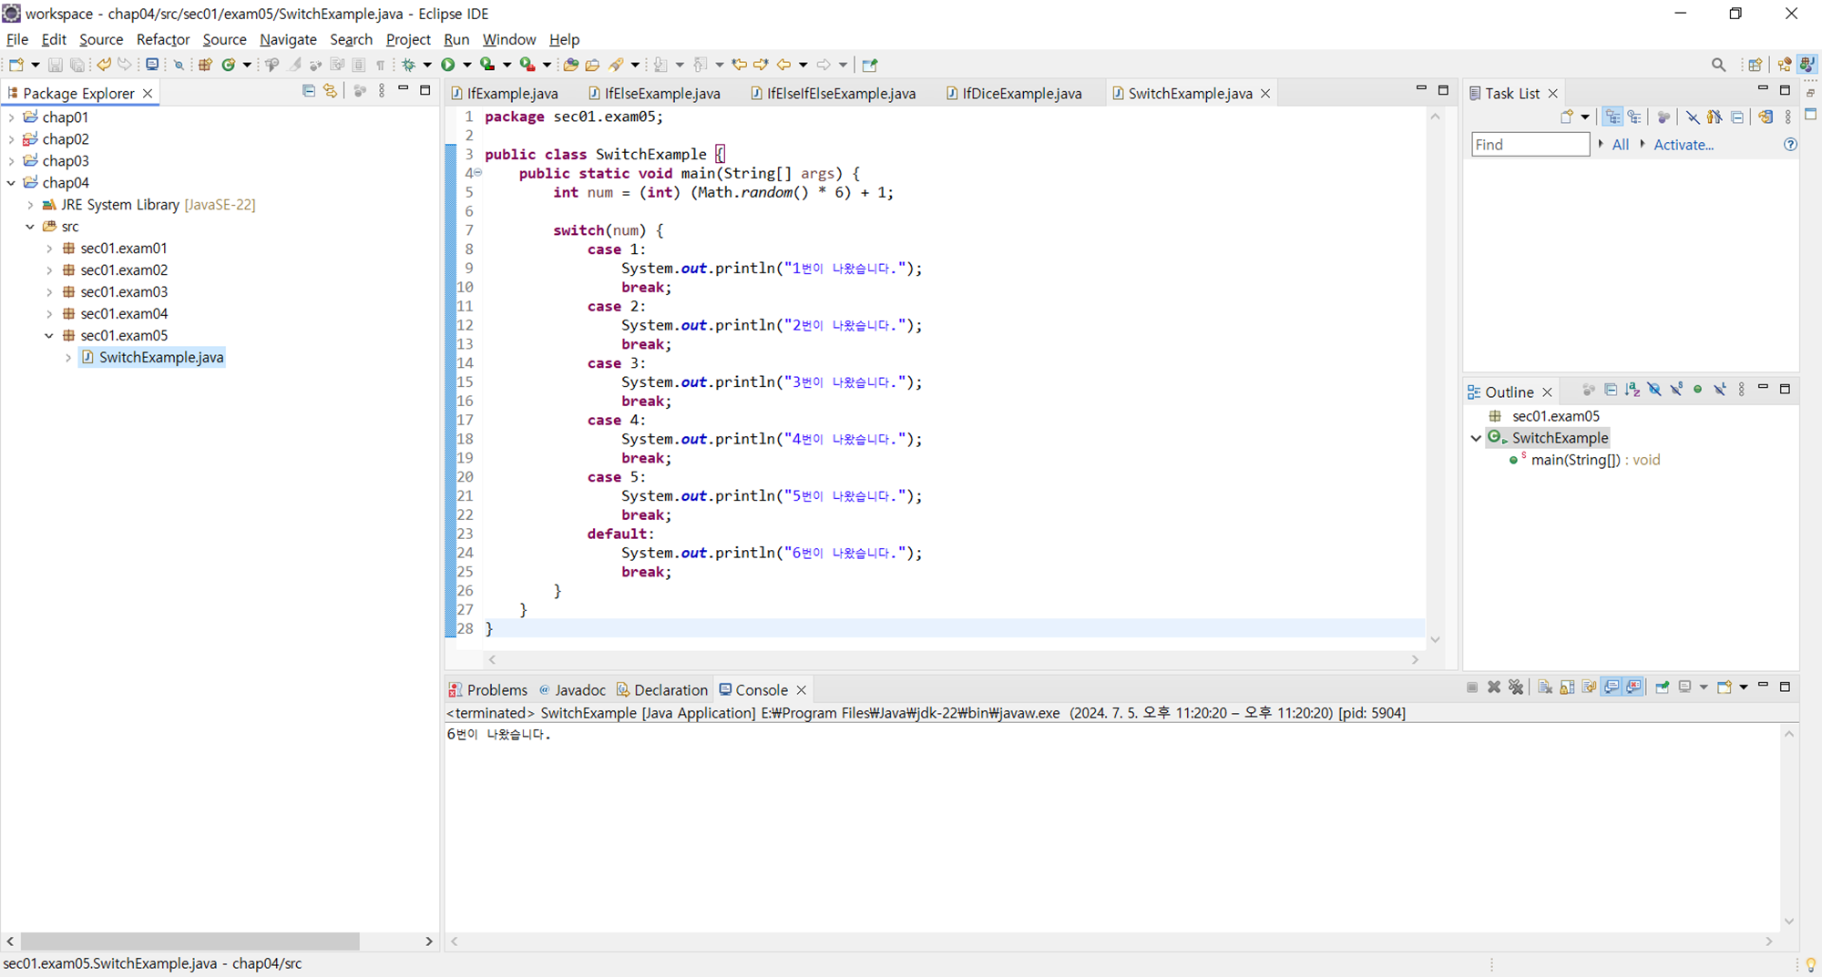Collapse All in Outline view
1822x977 pixels.
pyautogui.click(x=1611, y=390)
